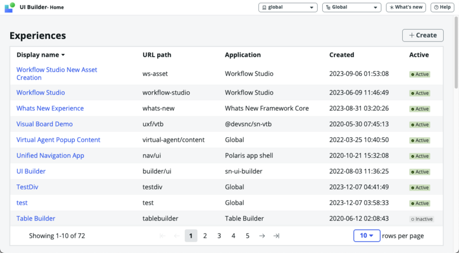459x253 pixels.
Task: Click the workflow-studio URL path cell
Action: click(166, 93)
